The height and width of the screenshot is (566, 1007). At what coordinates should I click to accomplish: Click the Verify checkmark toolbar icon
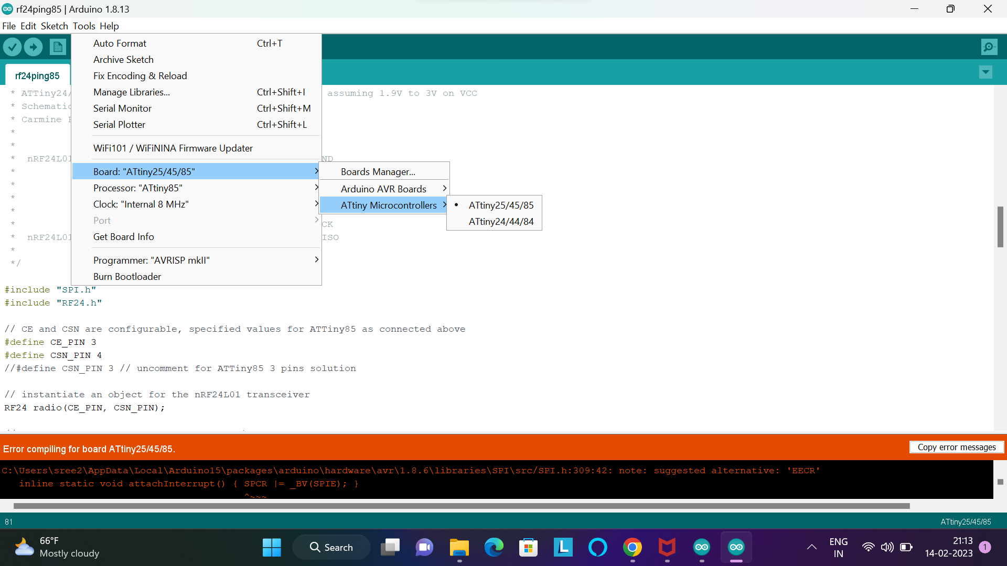12,47
